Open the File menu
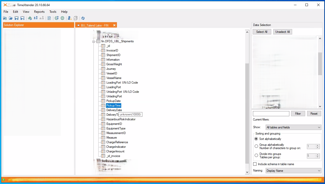The height and width of the screenshot is (184, 325). 6,12
